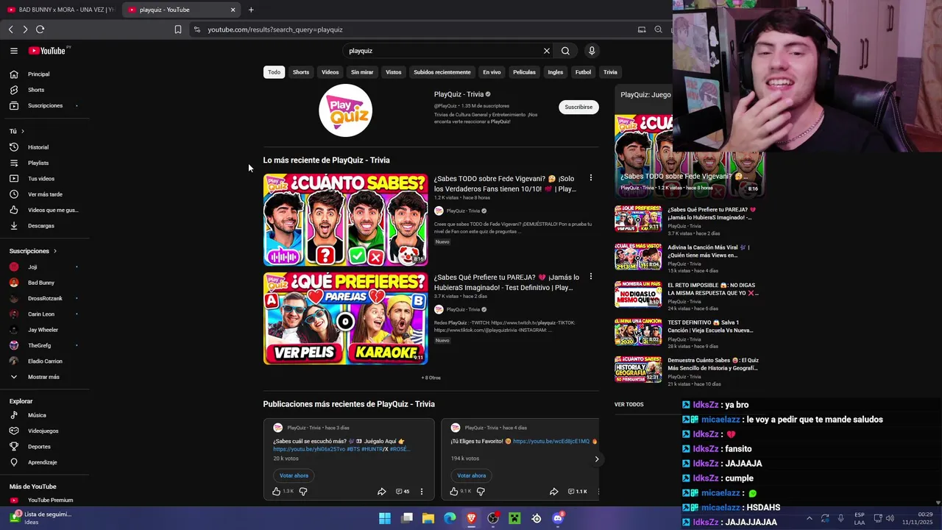The height and width of the screenshot is (530, 942).
Task: Click Votar ahora on 20 k votos post
Action: pos(294,476)
